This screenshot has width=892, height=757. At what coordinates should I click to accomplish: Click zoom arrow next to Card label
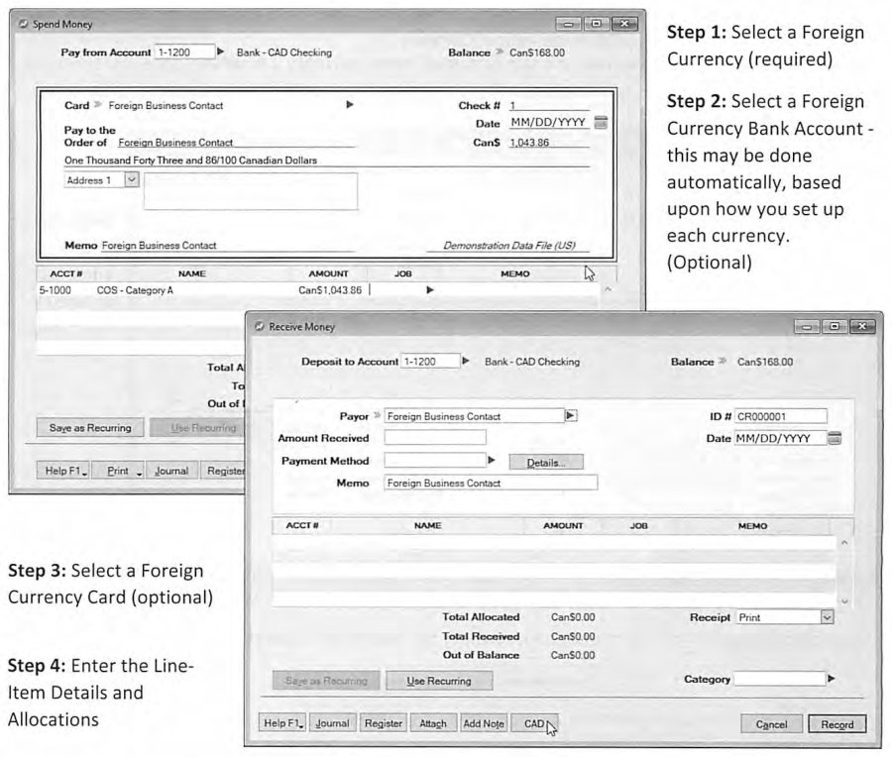click(x=98, y=105)
